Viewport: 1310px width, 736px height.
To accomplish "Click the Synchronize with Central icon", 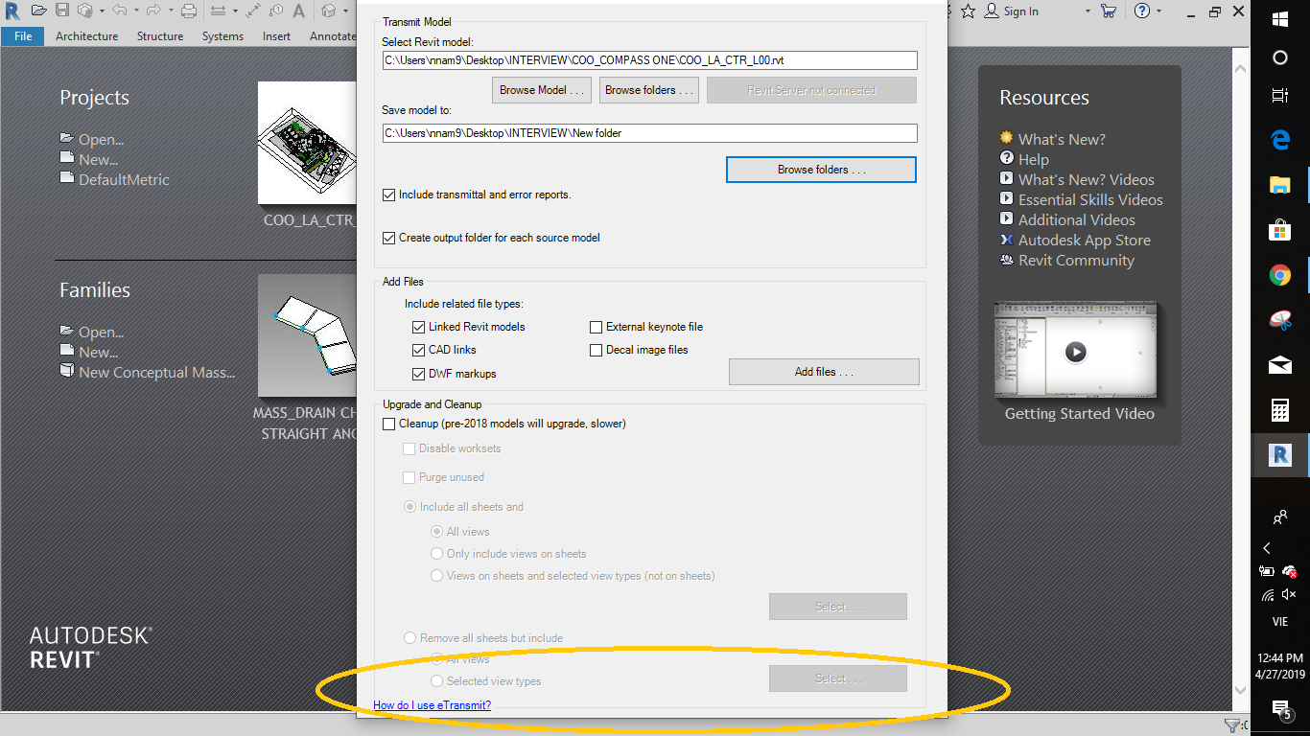I will point(84,11).
